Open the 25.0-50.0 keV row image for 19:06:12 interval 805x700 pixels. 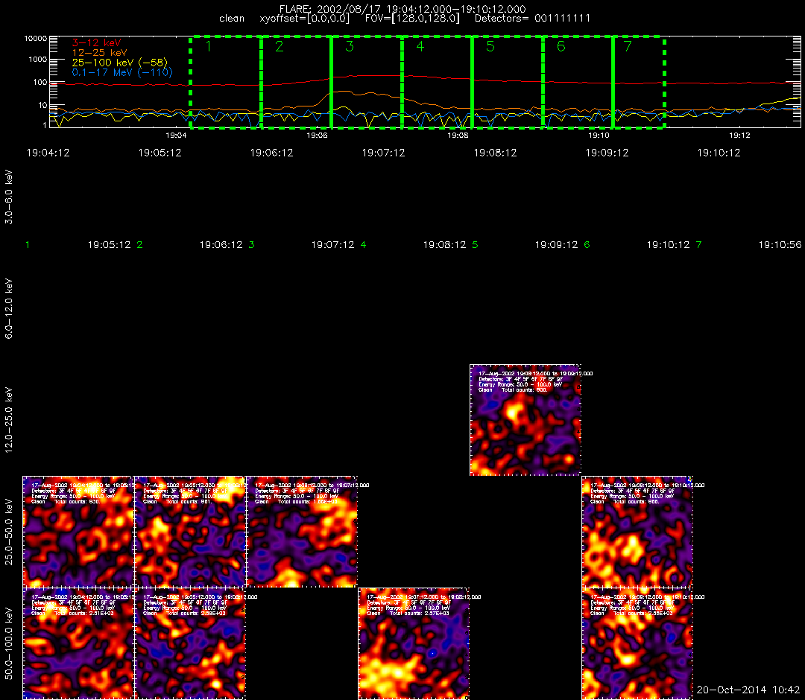point(302,532)
